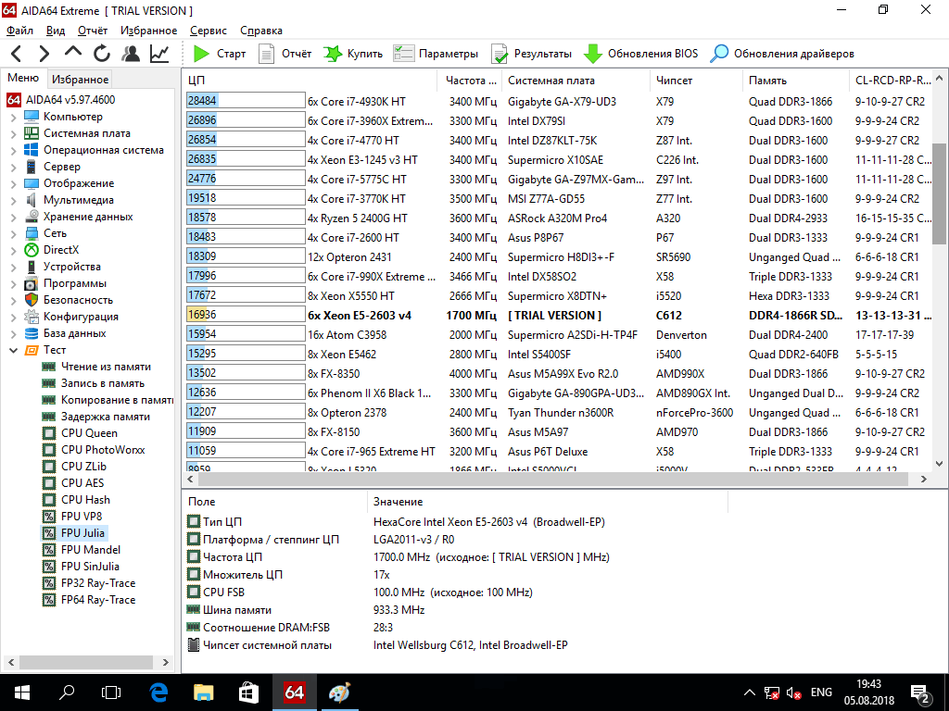Expand the Системная плата tree node
This screenshot has width=949, height=711.
tap(13, 133)
